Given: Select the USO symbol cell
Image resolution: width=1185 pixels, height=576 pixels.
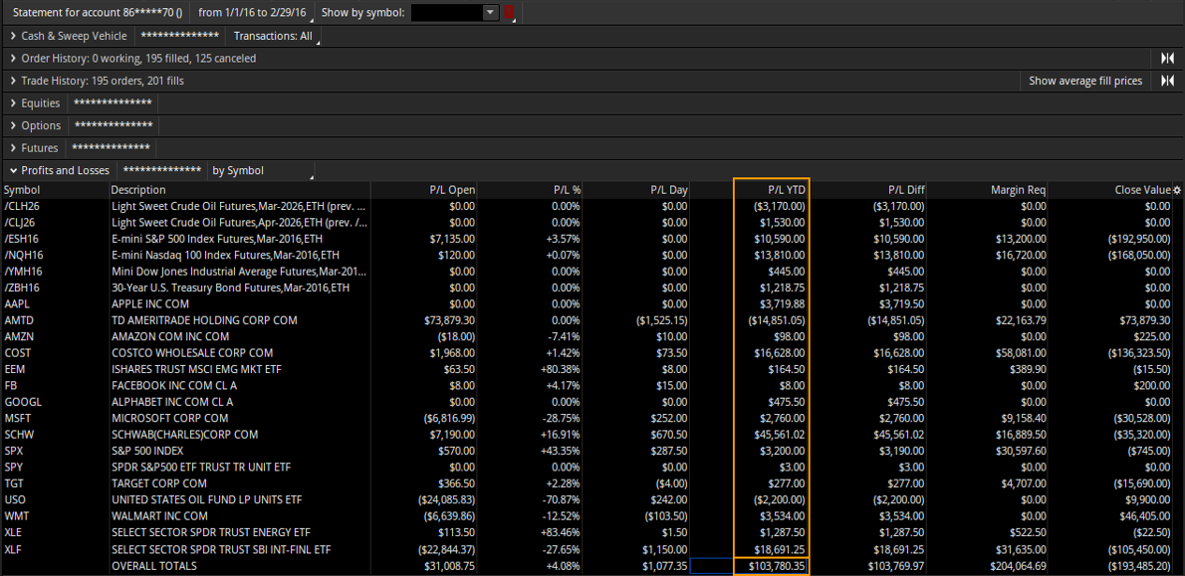Looking at the screenshot, I should tap(55, 499).
